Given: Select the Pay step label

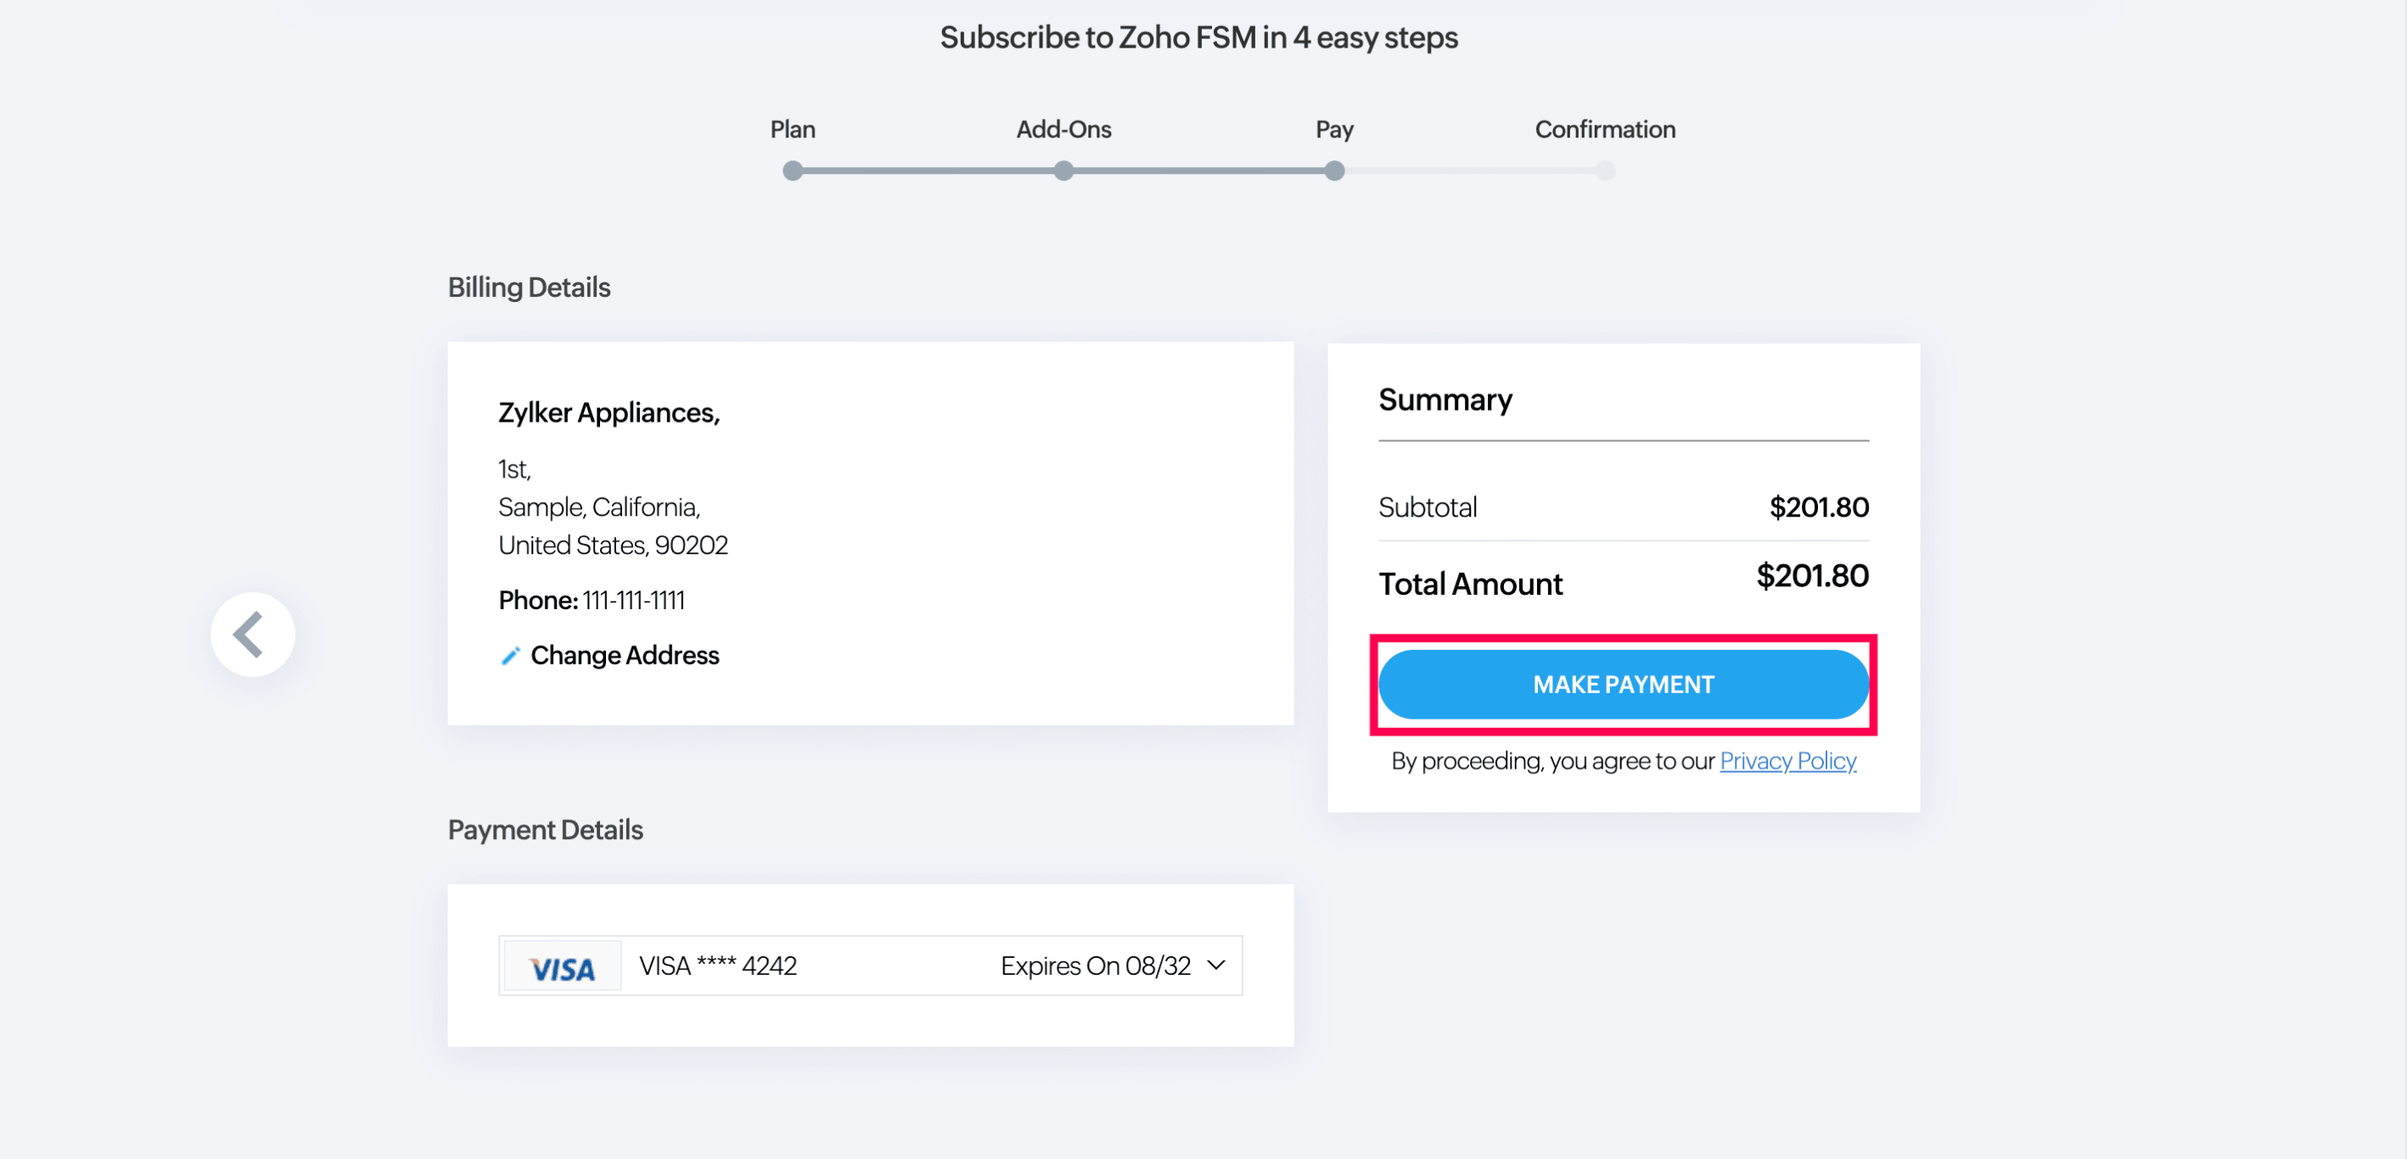Looking at the screenshot, I should coord(1334,129).
